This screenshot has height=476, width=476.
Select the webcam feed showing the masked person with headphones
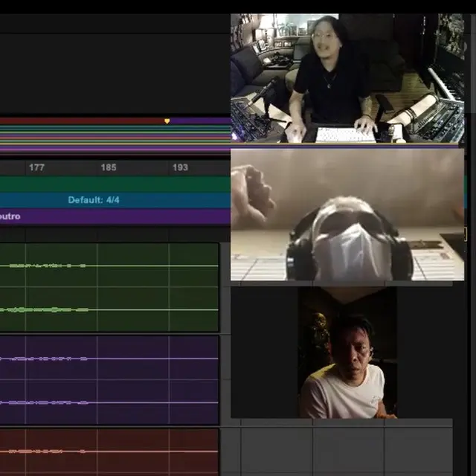(347, 215)
